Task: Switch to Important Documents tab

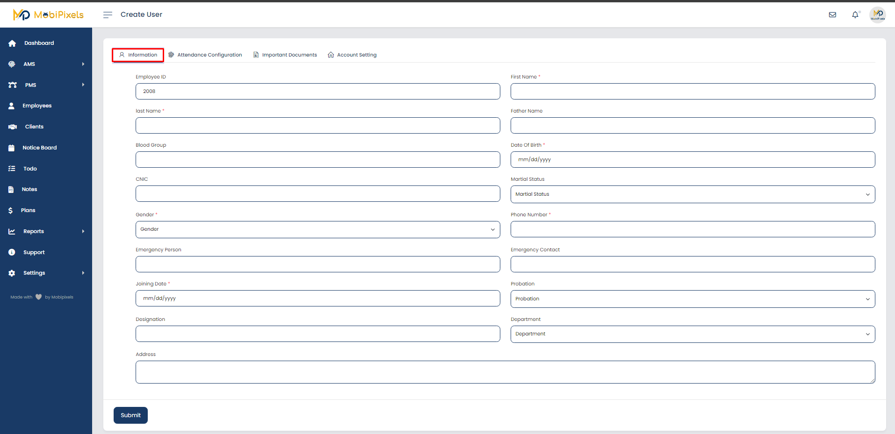Action: [285, 55]
